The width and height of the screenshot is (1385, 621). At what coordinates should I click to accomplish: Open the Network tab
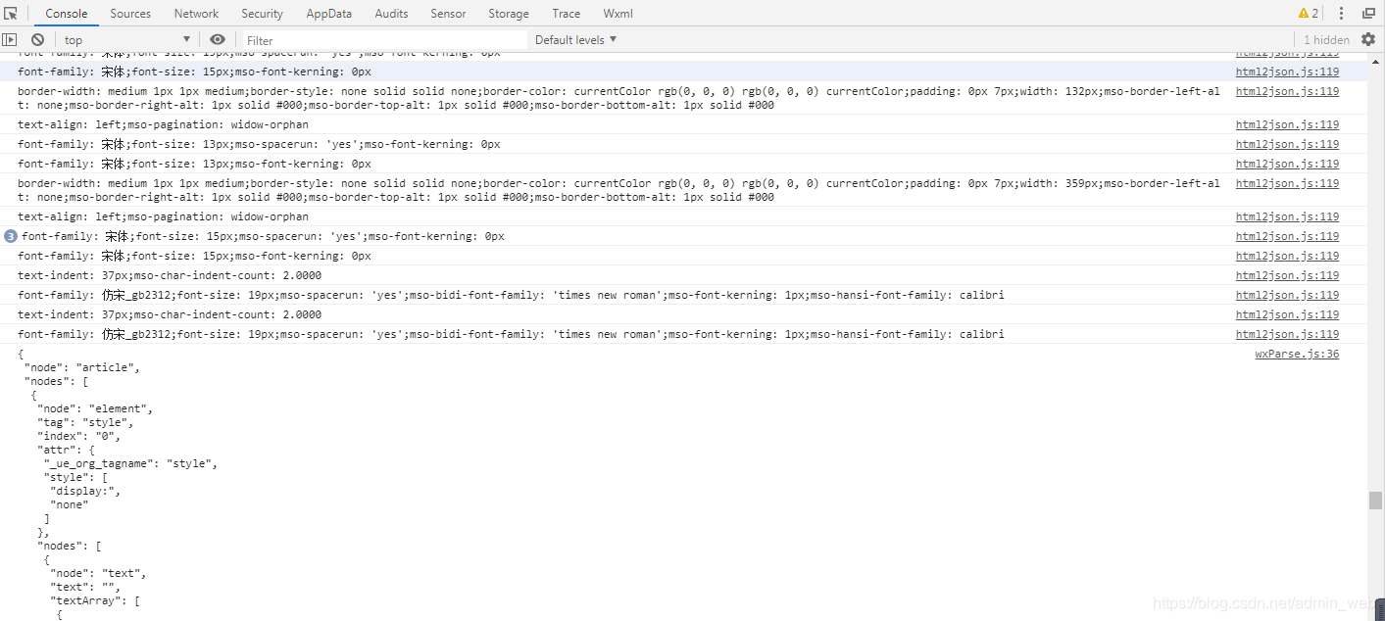(x=196, y=14)
